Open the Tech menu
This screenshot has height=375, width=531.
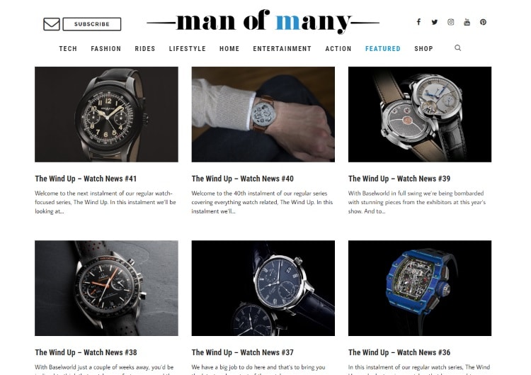tap(68, 48)
